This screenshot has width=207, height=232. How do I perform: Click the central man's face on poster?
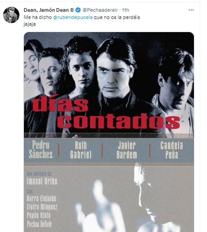point(114,75)
